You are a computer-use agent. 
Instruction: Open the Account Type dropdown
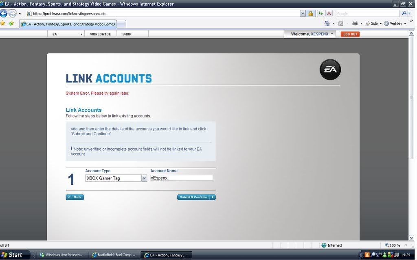click(x=116, y=178)
